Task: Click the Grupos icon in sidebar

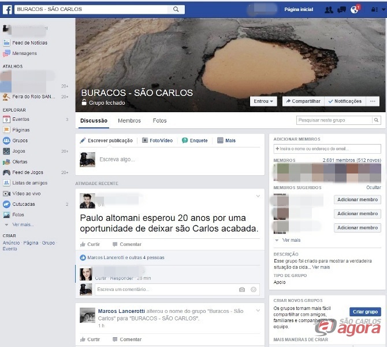Action: 6,141
